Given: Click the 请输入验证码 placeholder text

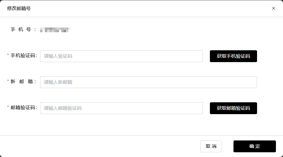Looking at the screenshot, I should click(58, 56).
